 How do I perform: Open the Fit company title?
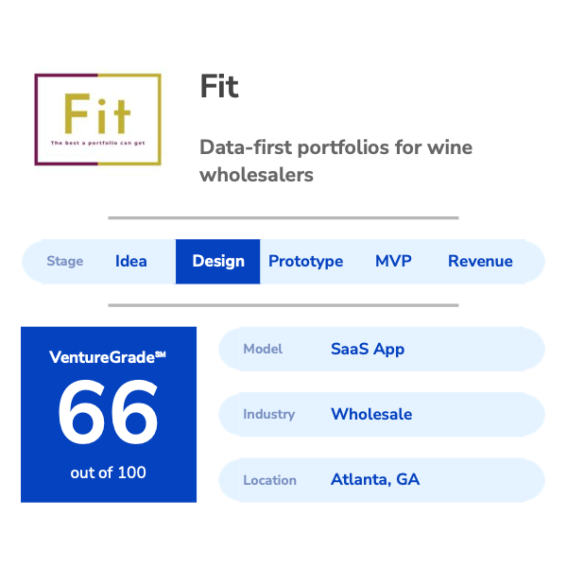tap(219, 88)
